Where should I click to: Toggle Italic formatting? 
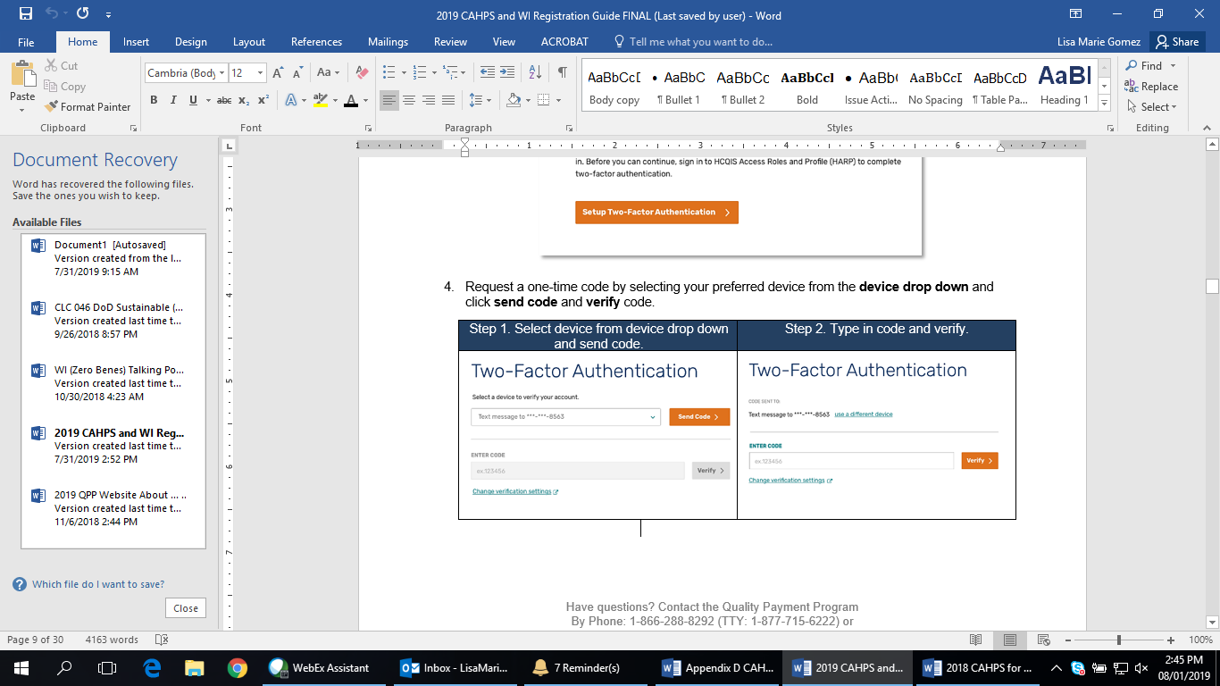173,101
